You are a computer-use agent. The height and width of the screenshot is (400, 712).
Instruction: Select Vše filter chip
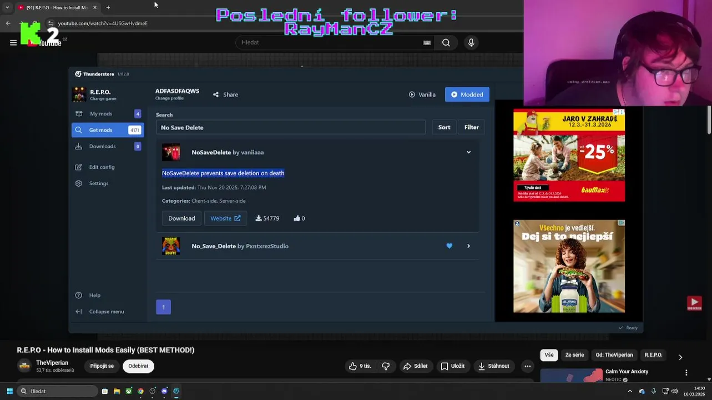tap(549, 355)
